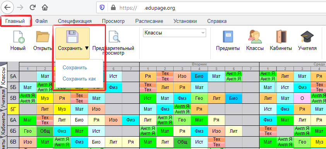Open the Просмотр tab
Screen dimensions: 326x149
pyautogui.click(x=113, y=21)
